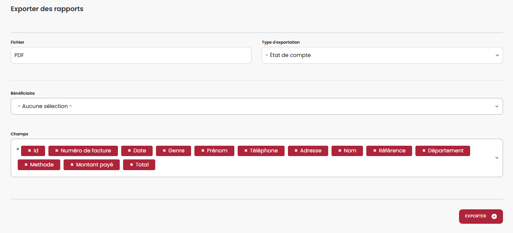Viewport: 513px width, 233px height.
Task: Clear all selected Champs fields
Action: [x=18, y=149]
